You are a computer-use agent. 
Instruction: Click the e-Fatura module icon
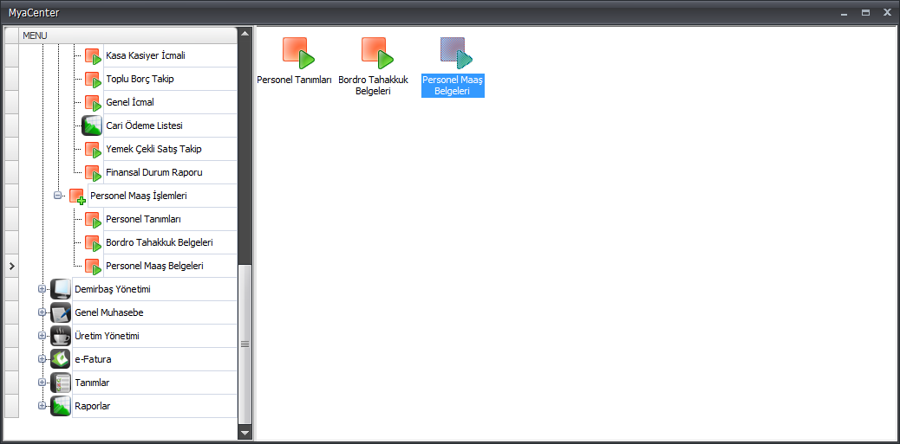(x=61, y=359)
